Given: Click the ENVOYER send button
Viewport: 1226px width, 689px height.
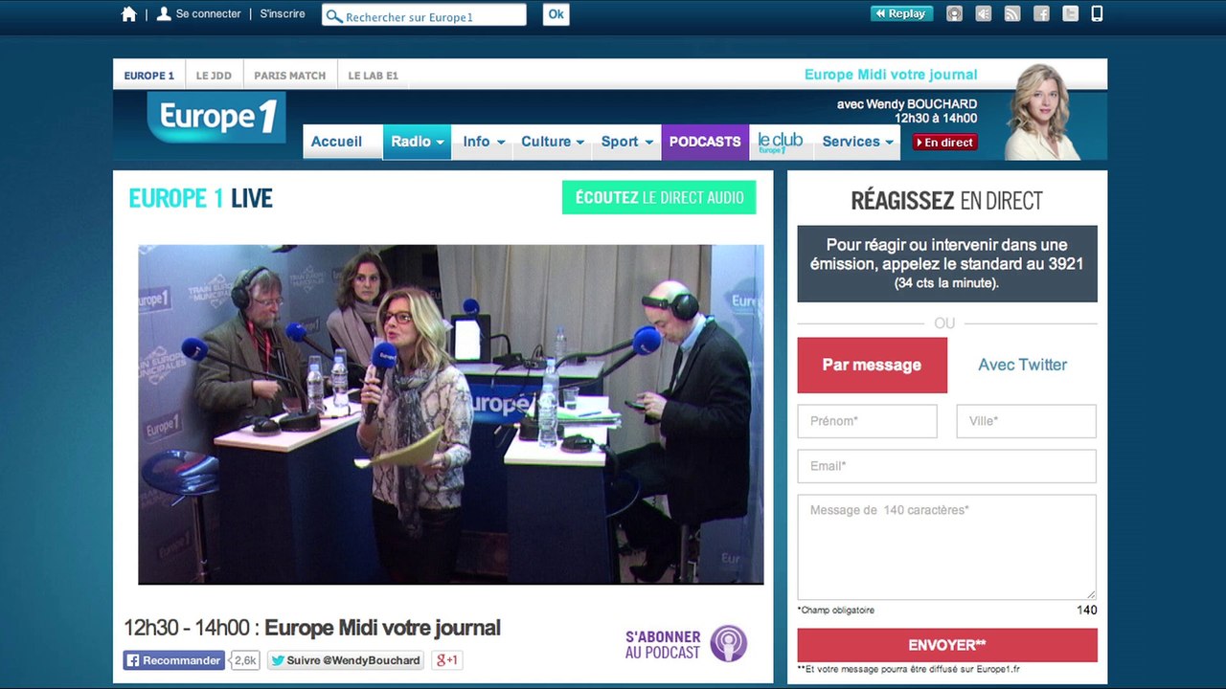Looking at the screenshot, I should pos(947,645).
